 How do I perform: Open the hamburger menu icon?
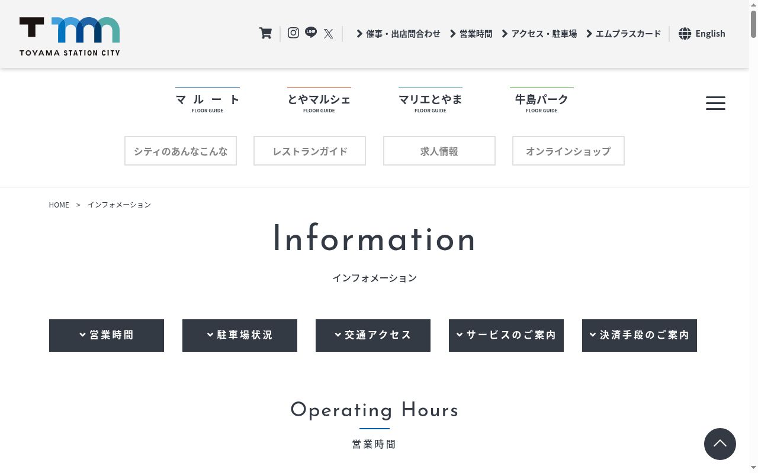pyautogui.click(x=715, y=103)
